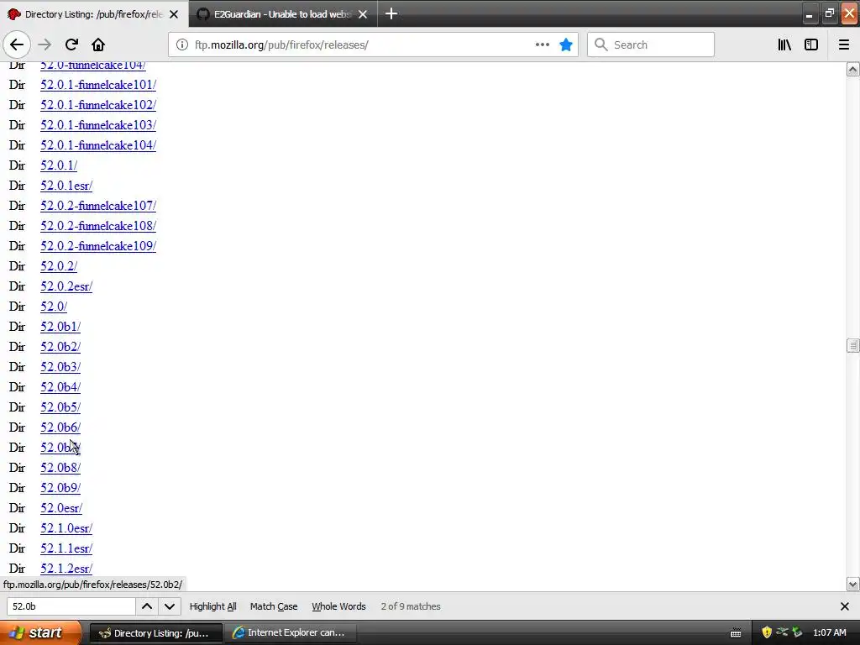Open the Home page button
Image resolution: width=860 pixels, height=645 pixels.
coord(98,45)
